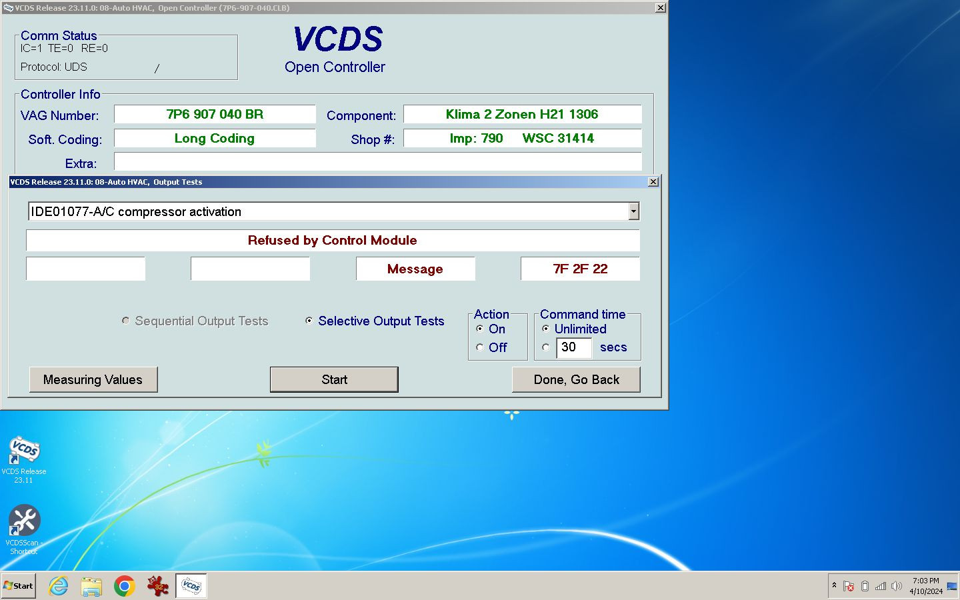Choose Unlimited command time
960x600 pixels.
coord(545,329)
